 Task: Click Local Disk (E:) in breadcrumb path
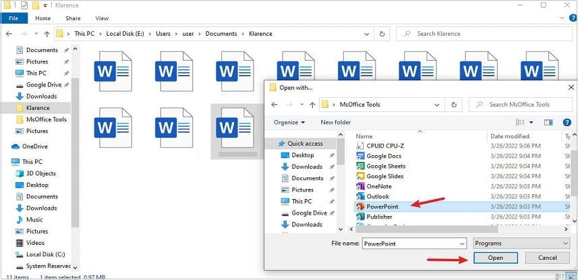pos(125,34)
